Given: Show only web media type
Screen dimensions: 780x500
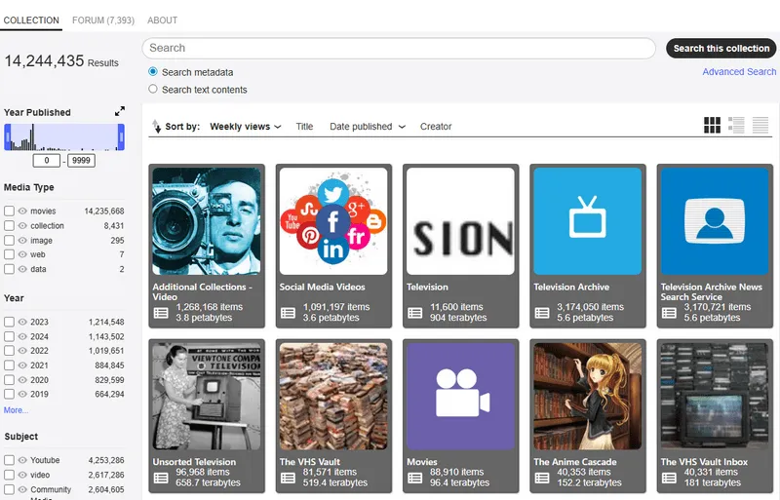Looking at the screenshot, I should tap(22, 254).
